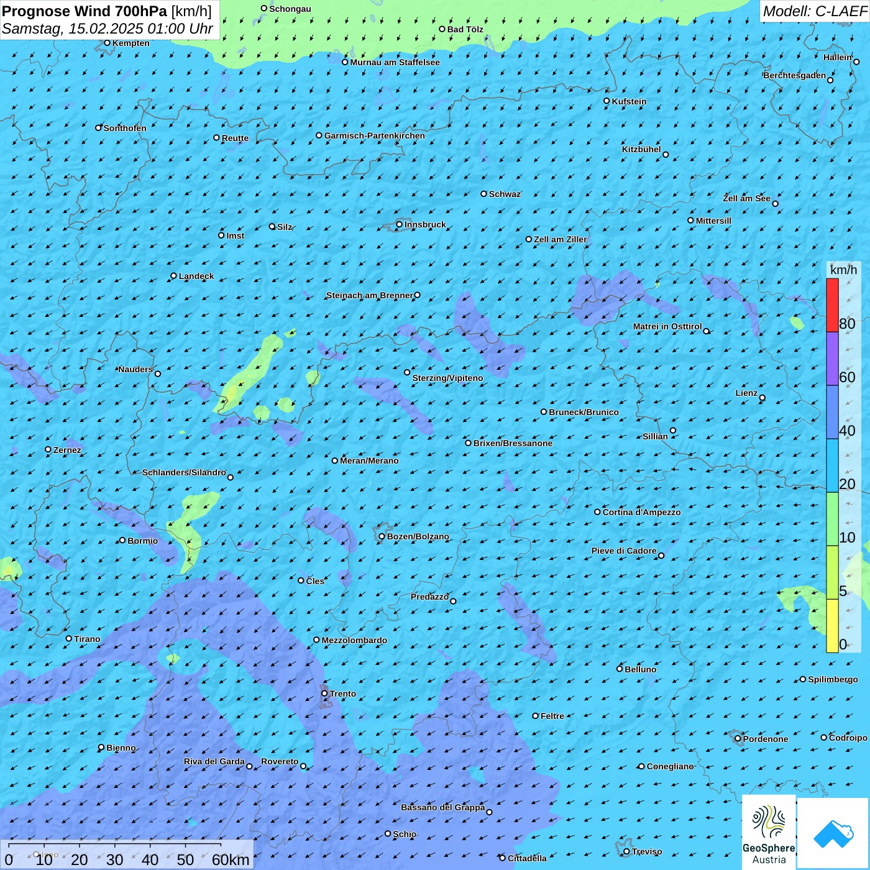
Task: Click the Trento city marker
Action: [324, 694]
